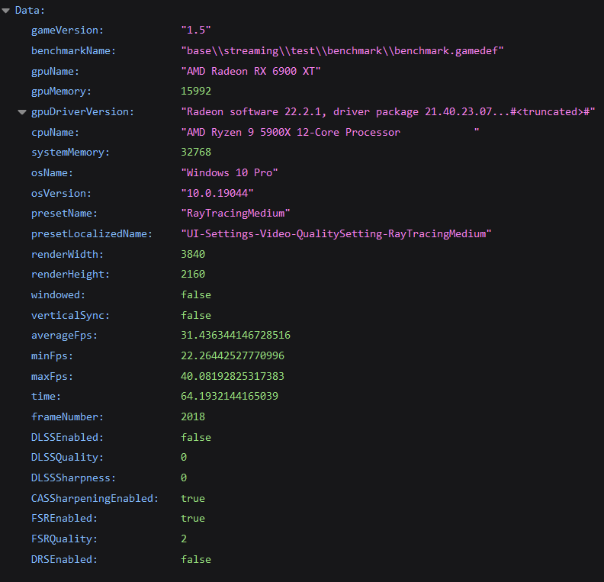604x582 pixels.
Task: Click the 22.26442527770996 minimum value
Action: coord(233,355)
